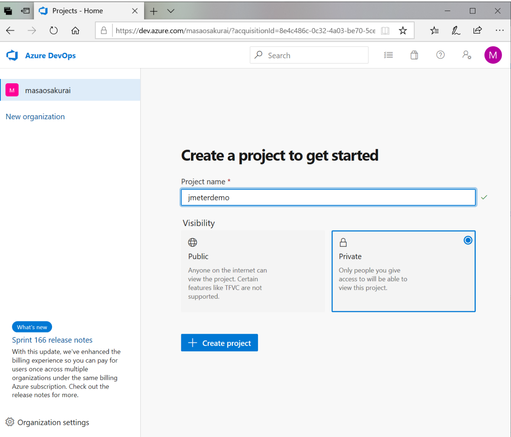Click the Create project button

click(219, 343)
